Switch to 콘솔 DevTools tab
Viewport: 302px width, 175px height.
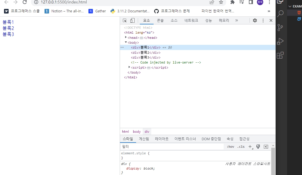pos(160,20)
